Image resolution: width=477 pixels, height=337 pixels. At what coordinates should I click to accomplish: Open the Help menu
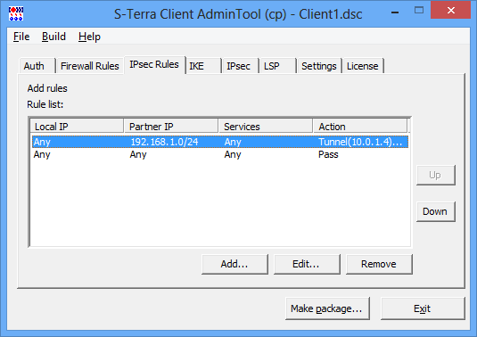[x=89, y=37]
